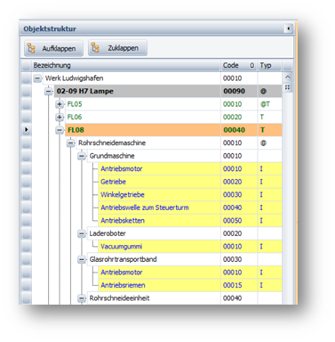Click the Zuklappen button
Screen dimensions: 335x342
coord(117,48)
